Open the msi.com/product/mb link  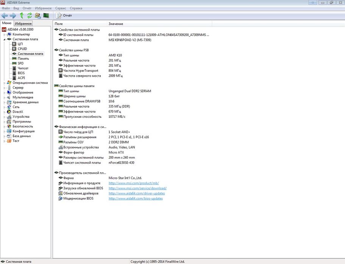pos(134,183)
